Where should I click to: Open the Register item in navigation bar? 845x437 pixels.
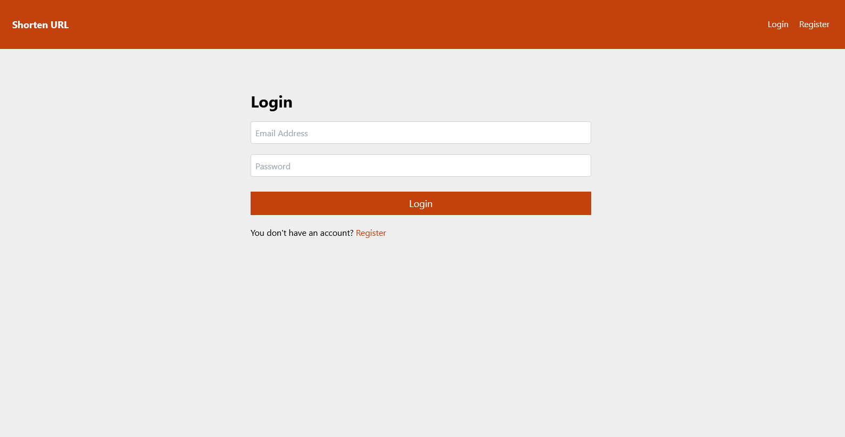pos(814,24)
